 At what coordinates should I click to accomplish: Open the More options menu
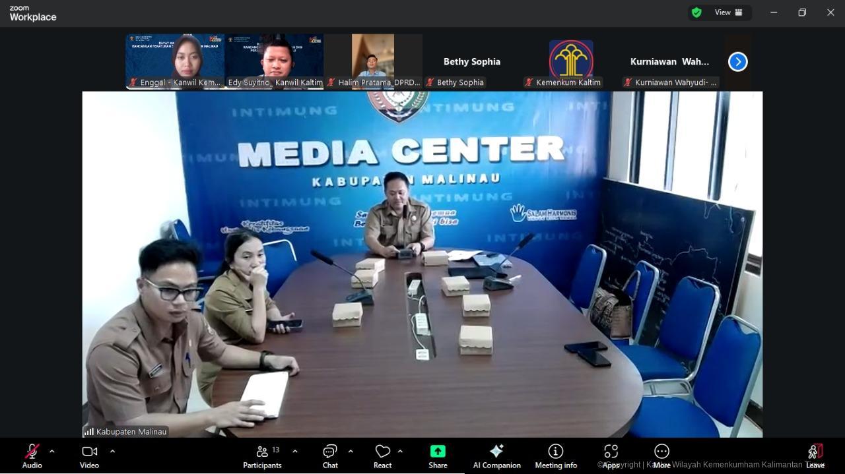pyautogui.click(x=661, y=456)
